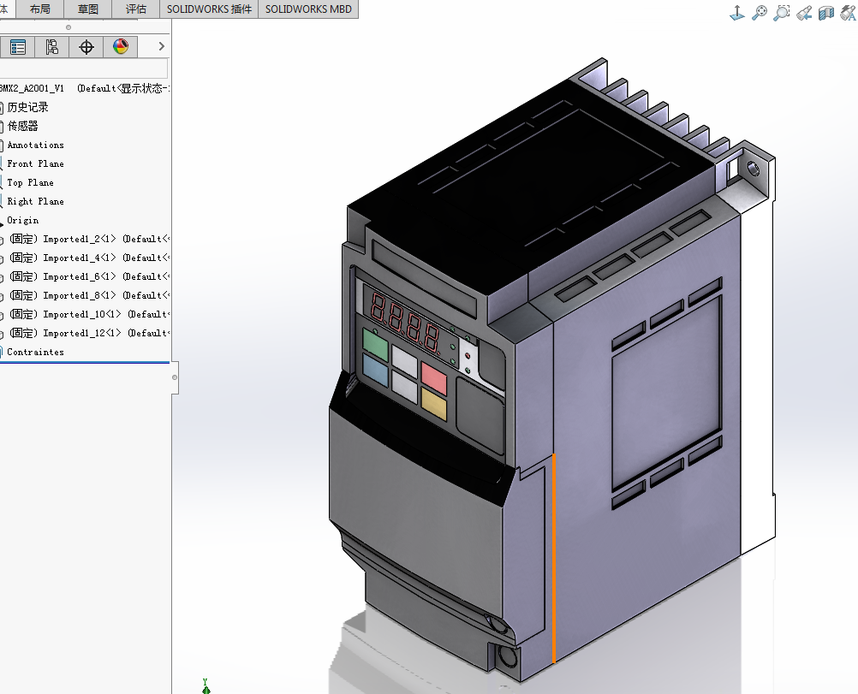858x694 pixels.
Task: Switch to the 草图 ribbon tab
Action: tap(87, 9)
